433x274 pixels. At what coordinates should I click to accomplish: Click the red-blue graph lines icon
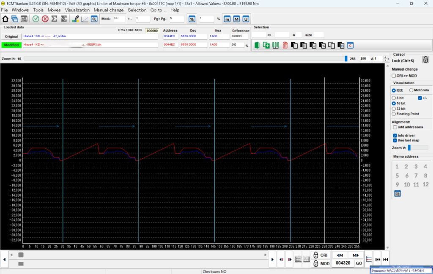pos(369,259)
